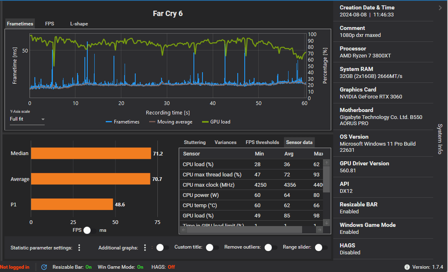The width and height of the screenshot is (448, 272).
Task: Click the sensor table vertical scrollbar thumb
Action: (x=327, y=179)
